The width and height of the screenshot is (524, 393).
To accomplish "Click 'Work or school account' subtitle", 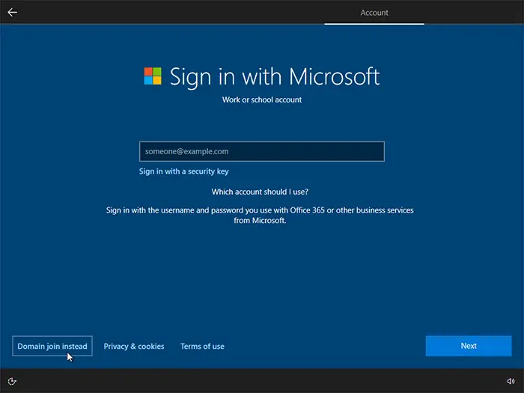I will [x=262, y=100].
